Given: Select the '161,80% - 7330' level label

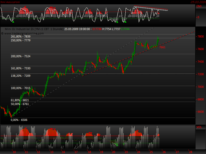Looking at the screenshot, I should [21, 68].
